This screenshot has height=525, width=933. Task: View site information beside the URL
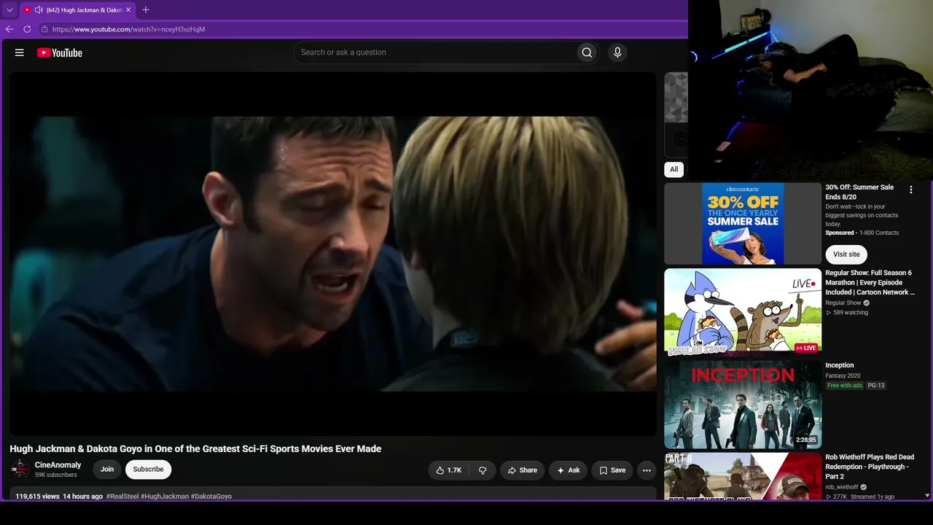(x=44, y=29)
